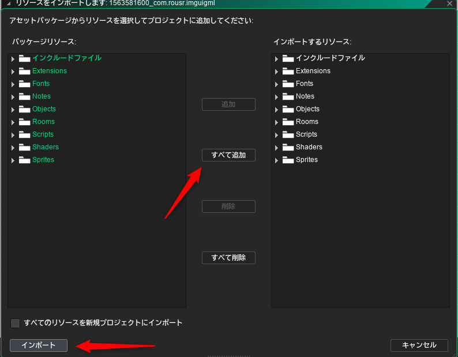Screen dimensions: 458x357
Task: Click Scripts folder icon in import list
Action: click(288, 134)
